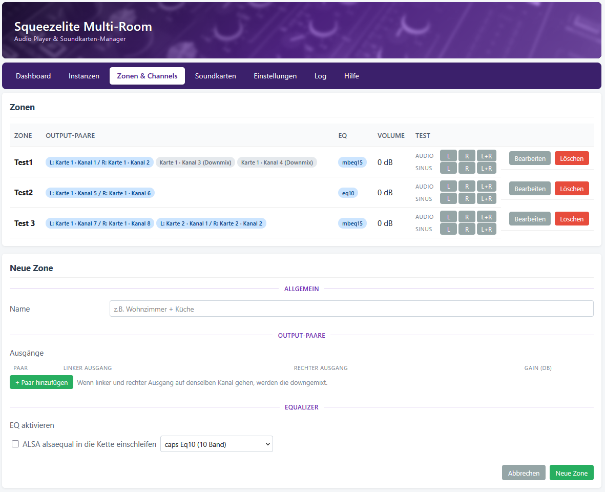The width and height of the screenshot is (605, 492).
Task: Play sinus L+R test for Test1 zone
Action: [486, 168]
